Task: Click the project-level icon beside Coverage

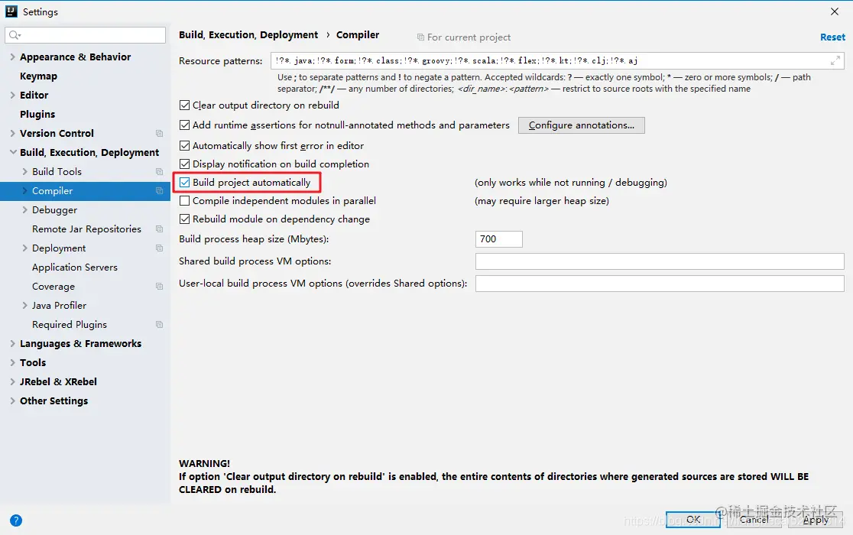Action: pos(160,286)
